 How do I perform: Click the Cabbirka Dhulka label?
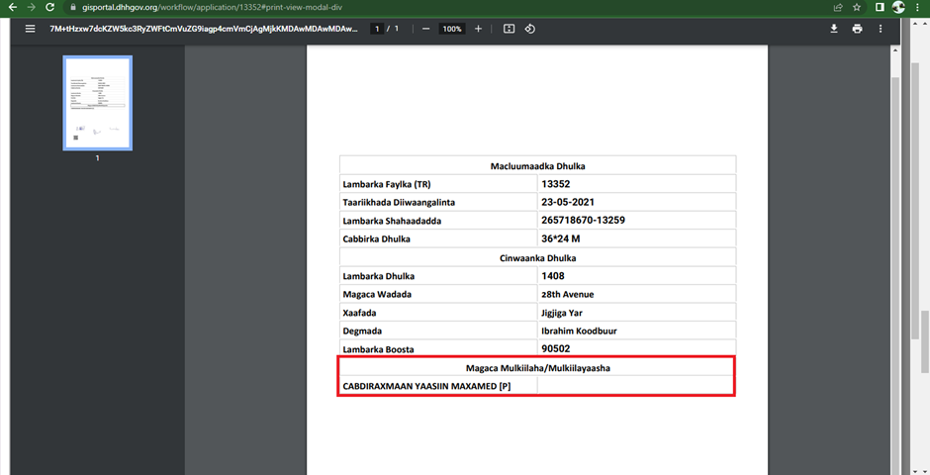376,238
